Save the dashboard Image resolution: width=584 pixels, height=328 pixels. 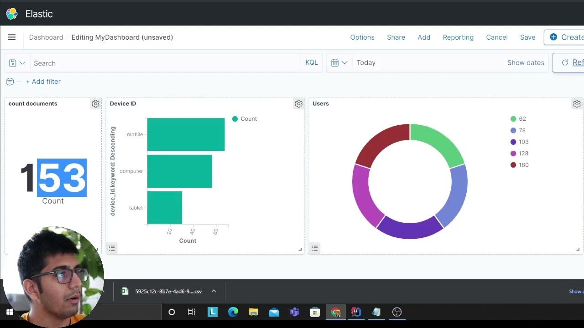point(528,37)
